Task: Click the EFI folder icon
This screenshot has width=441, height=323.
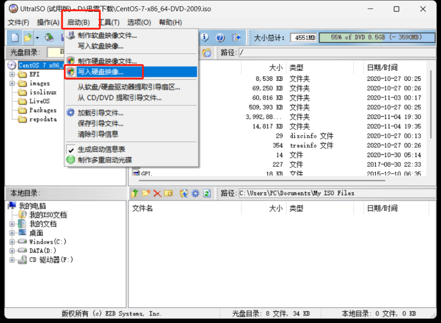Action: click(22, 74)
